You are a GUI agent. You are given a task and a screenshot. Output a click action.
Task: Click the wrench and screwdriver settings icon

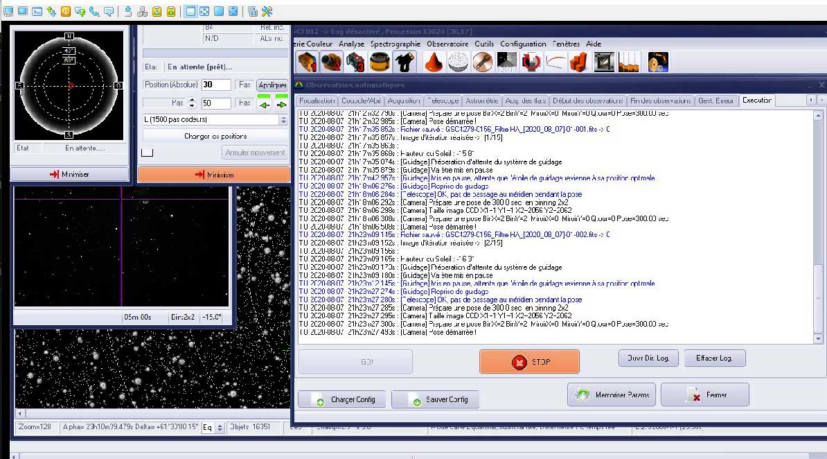click(266, 12)
